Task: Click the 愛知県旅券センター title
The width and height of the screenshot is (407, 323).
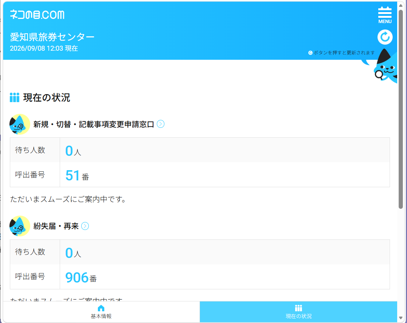Action: click(x=52, y=37)
